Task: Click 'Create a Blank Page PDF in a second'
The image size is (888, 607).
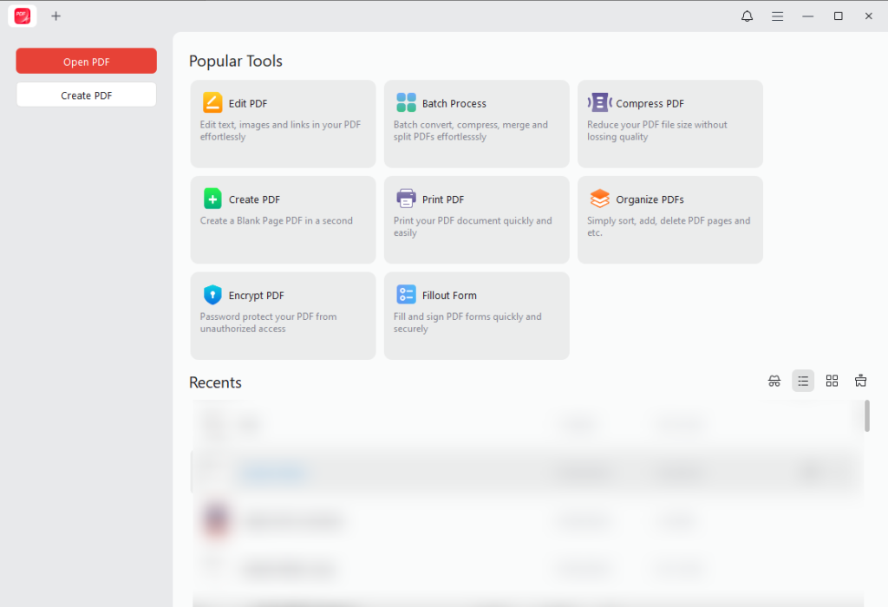Action: click(x=277, y=221)
